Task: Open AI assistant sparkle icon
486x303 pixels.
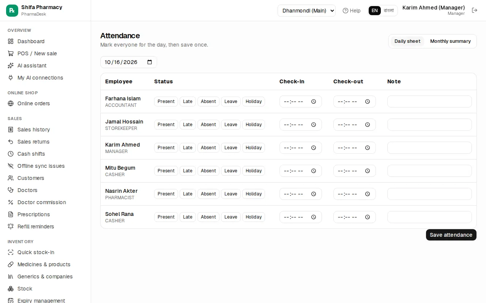Action: (x=11, y=66)
